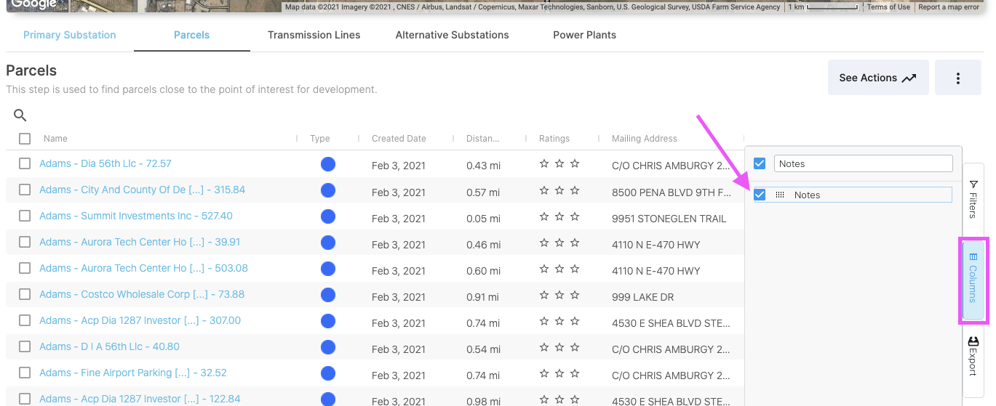
Task: Click the Ratings column header
Action: click(554, 138)
